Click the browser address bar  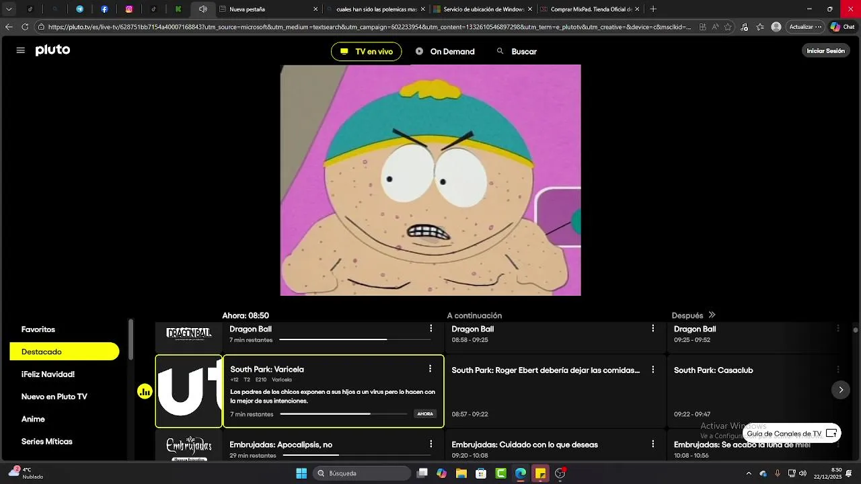(x=369, y=27)
